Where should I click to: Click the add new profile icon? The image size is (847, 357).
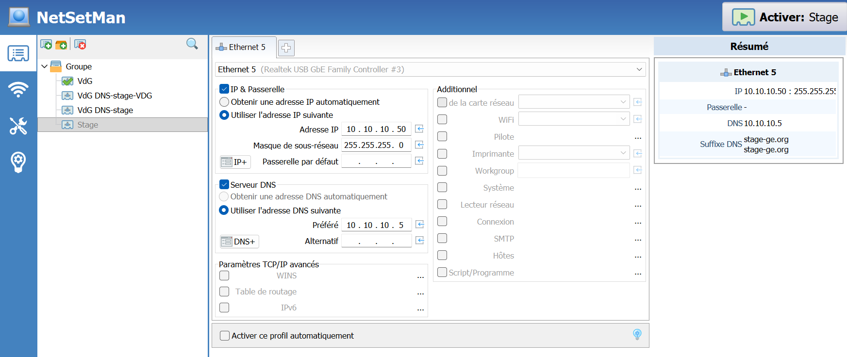coord(46,45)
